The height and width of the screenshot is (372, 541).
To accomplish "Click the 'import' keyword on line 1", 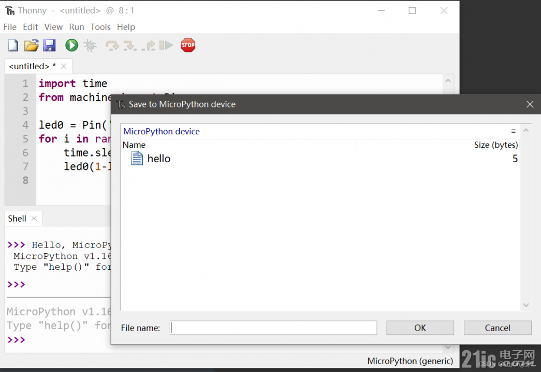I will pyautogui.click(x=57, y=83).
